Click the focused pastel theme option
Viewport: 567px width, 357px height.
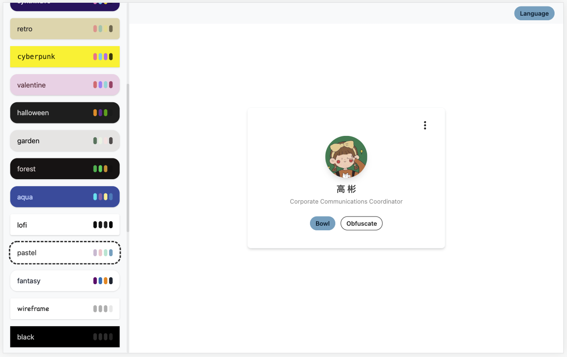click(x=65, y=253)
